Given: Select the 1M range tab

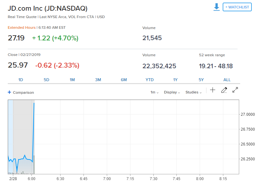Looking at the screenshot, I should tap(72, 80).
